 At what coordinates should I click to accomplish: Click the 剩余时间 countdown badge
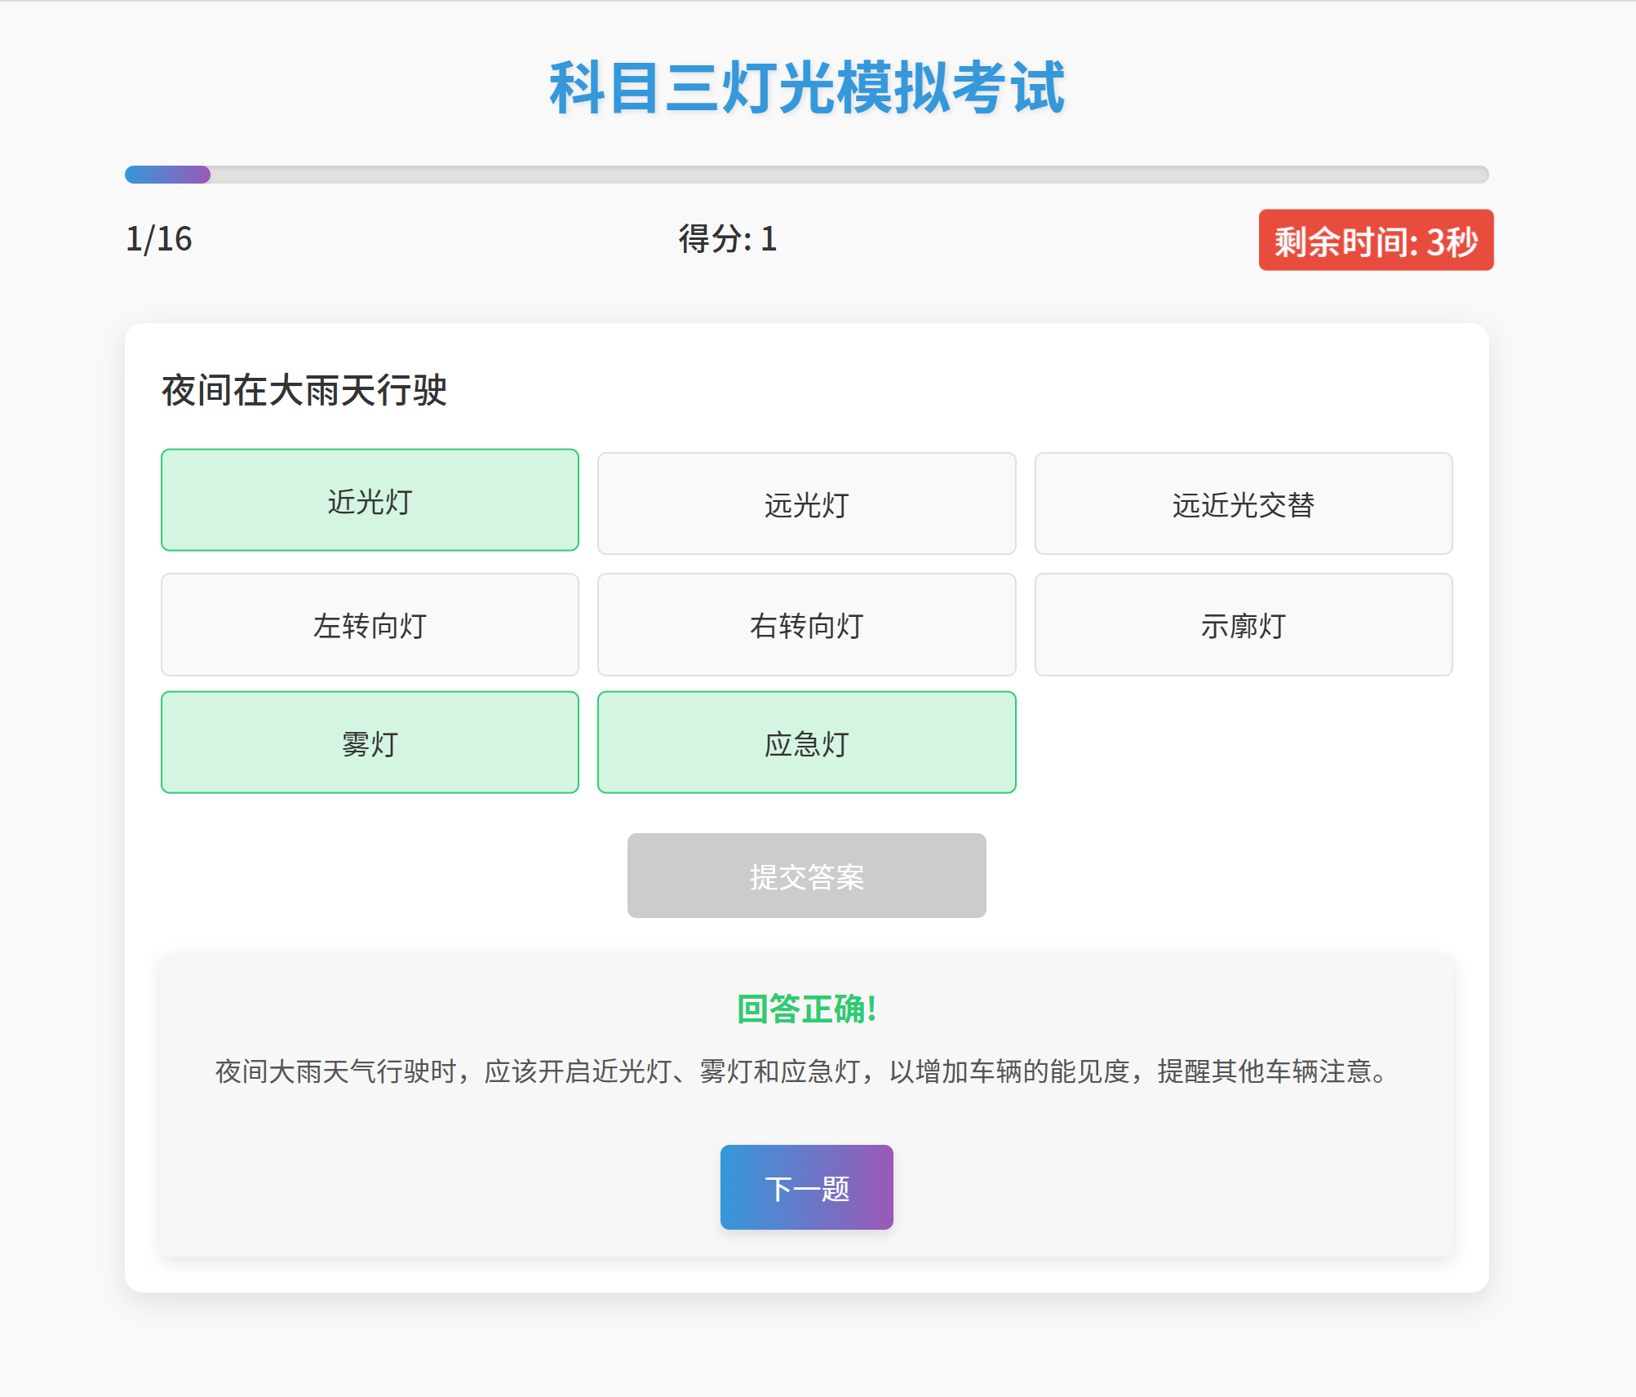tap(1376, 240)
